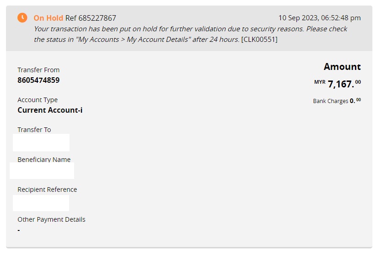Click the orange "On Hold" status text
377x253 pixels.
(48, 18)
